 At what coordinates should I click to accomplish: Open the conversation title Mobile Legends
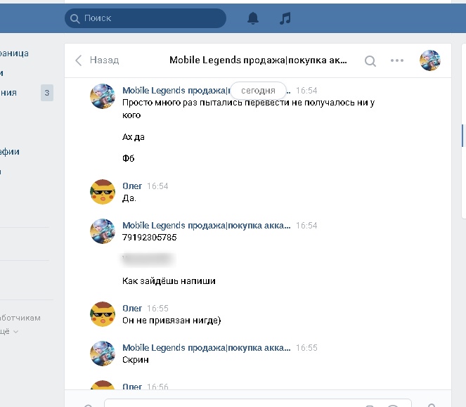(258, 60)
